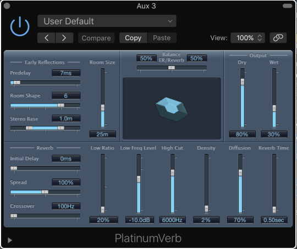Image resolution: width=297 pixels, height=249 pixels.
Task: Click the Initial Delay 0ms value field
Action: (66, 158)
